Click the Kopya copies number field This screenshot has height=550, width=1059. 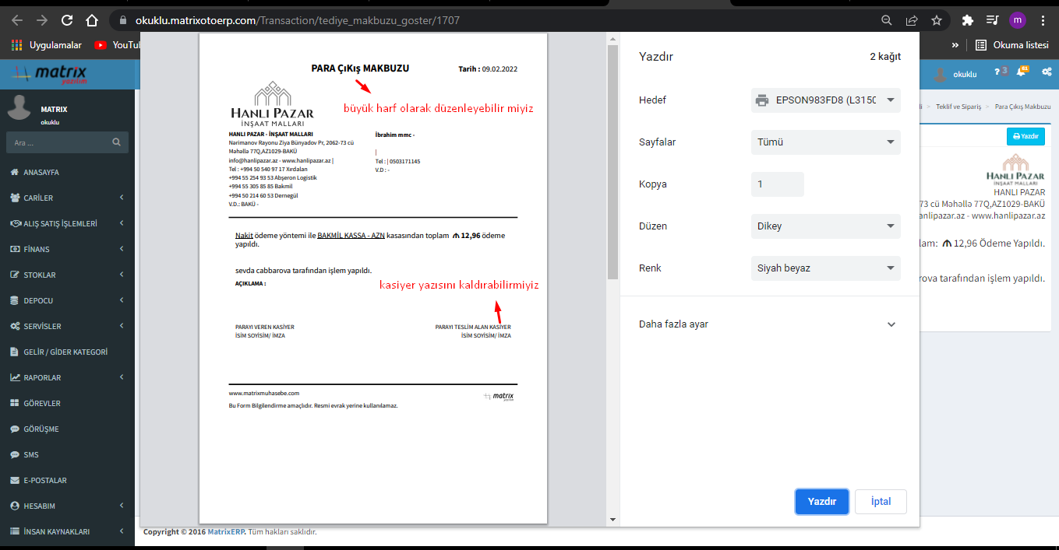[777, 184]
